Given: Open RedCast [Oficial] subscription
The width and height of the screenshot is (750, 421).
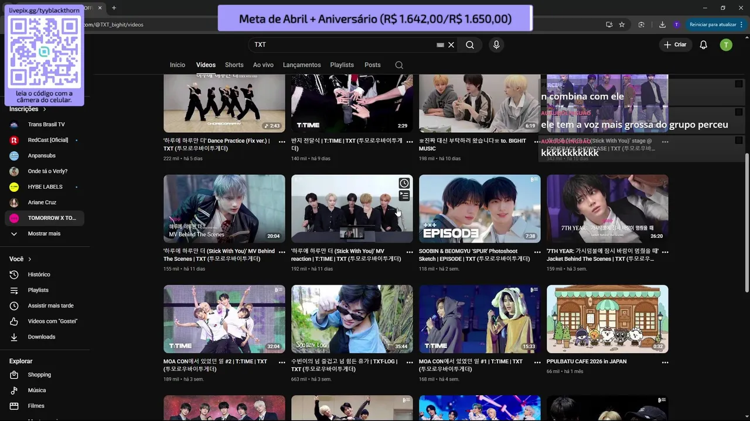Looking at the screenshot, I should pyautogui.click(x=45, y=140).
